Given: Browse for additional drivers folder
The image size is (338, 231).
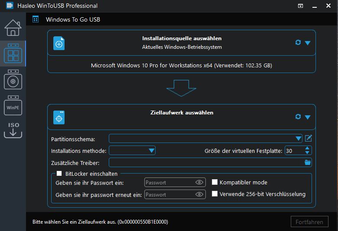Looking at the screenshot, I should coord(308,162).
